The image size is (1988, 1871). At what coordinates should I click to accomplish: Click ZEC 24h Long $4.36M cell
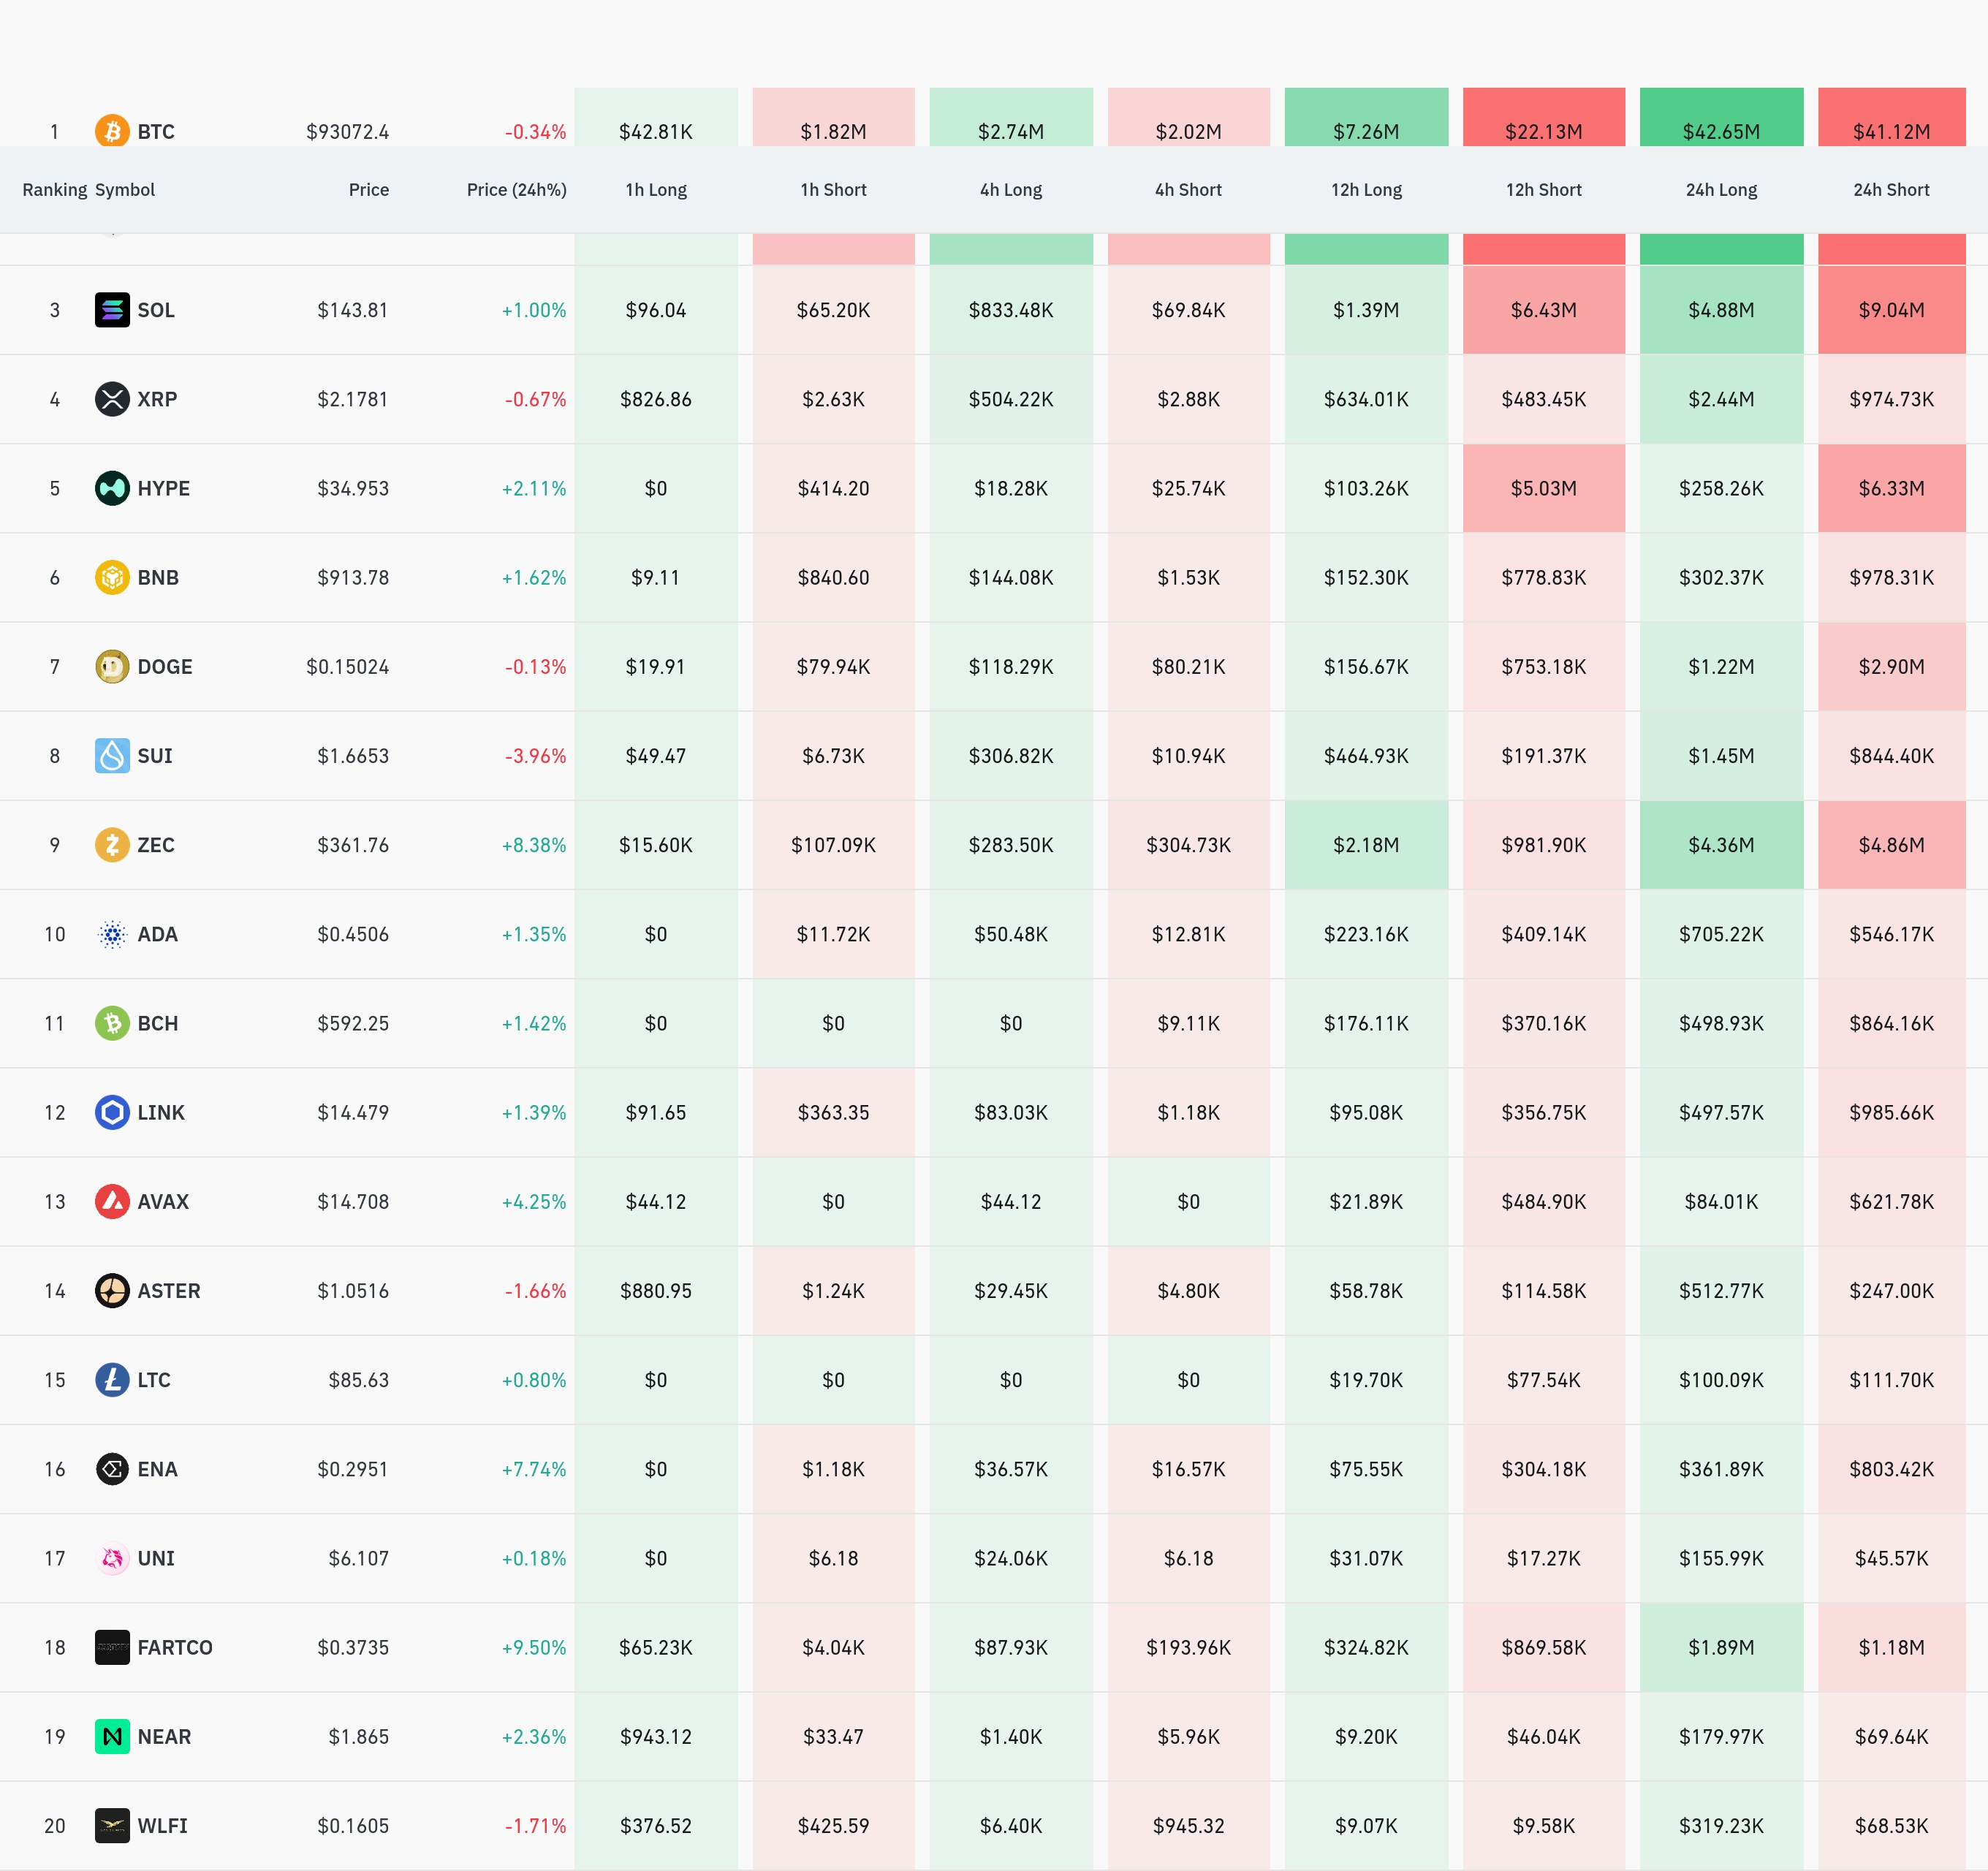tap(1721, 845)
